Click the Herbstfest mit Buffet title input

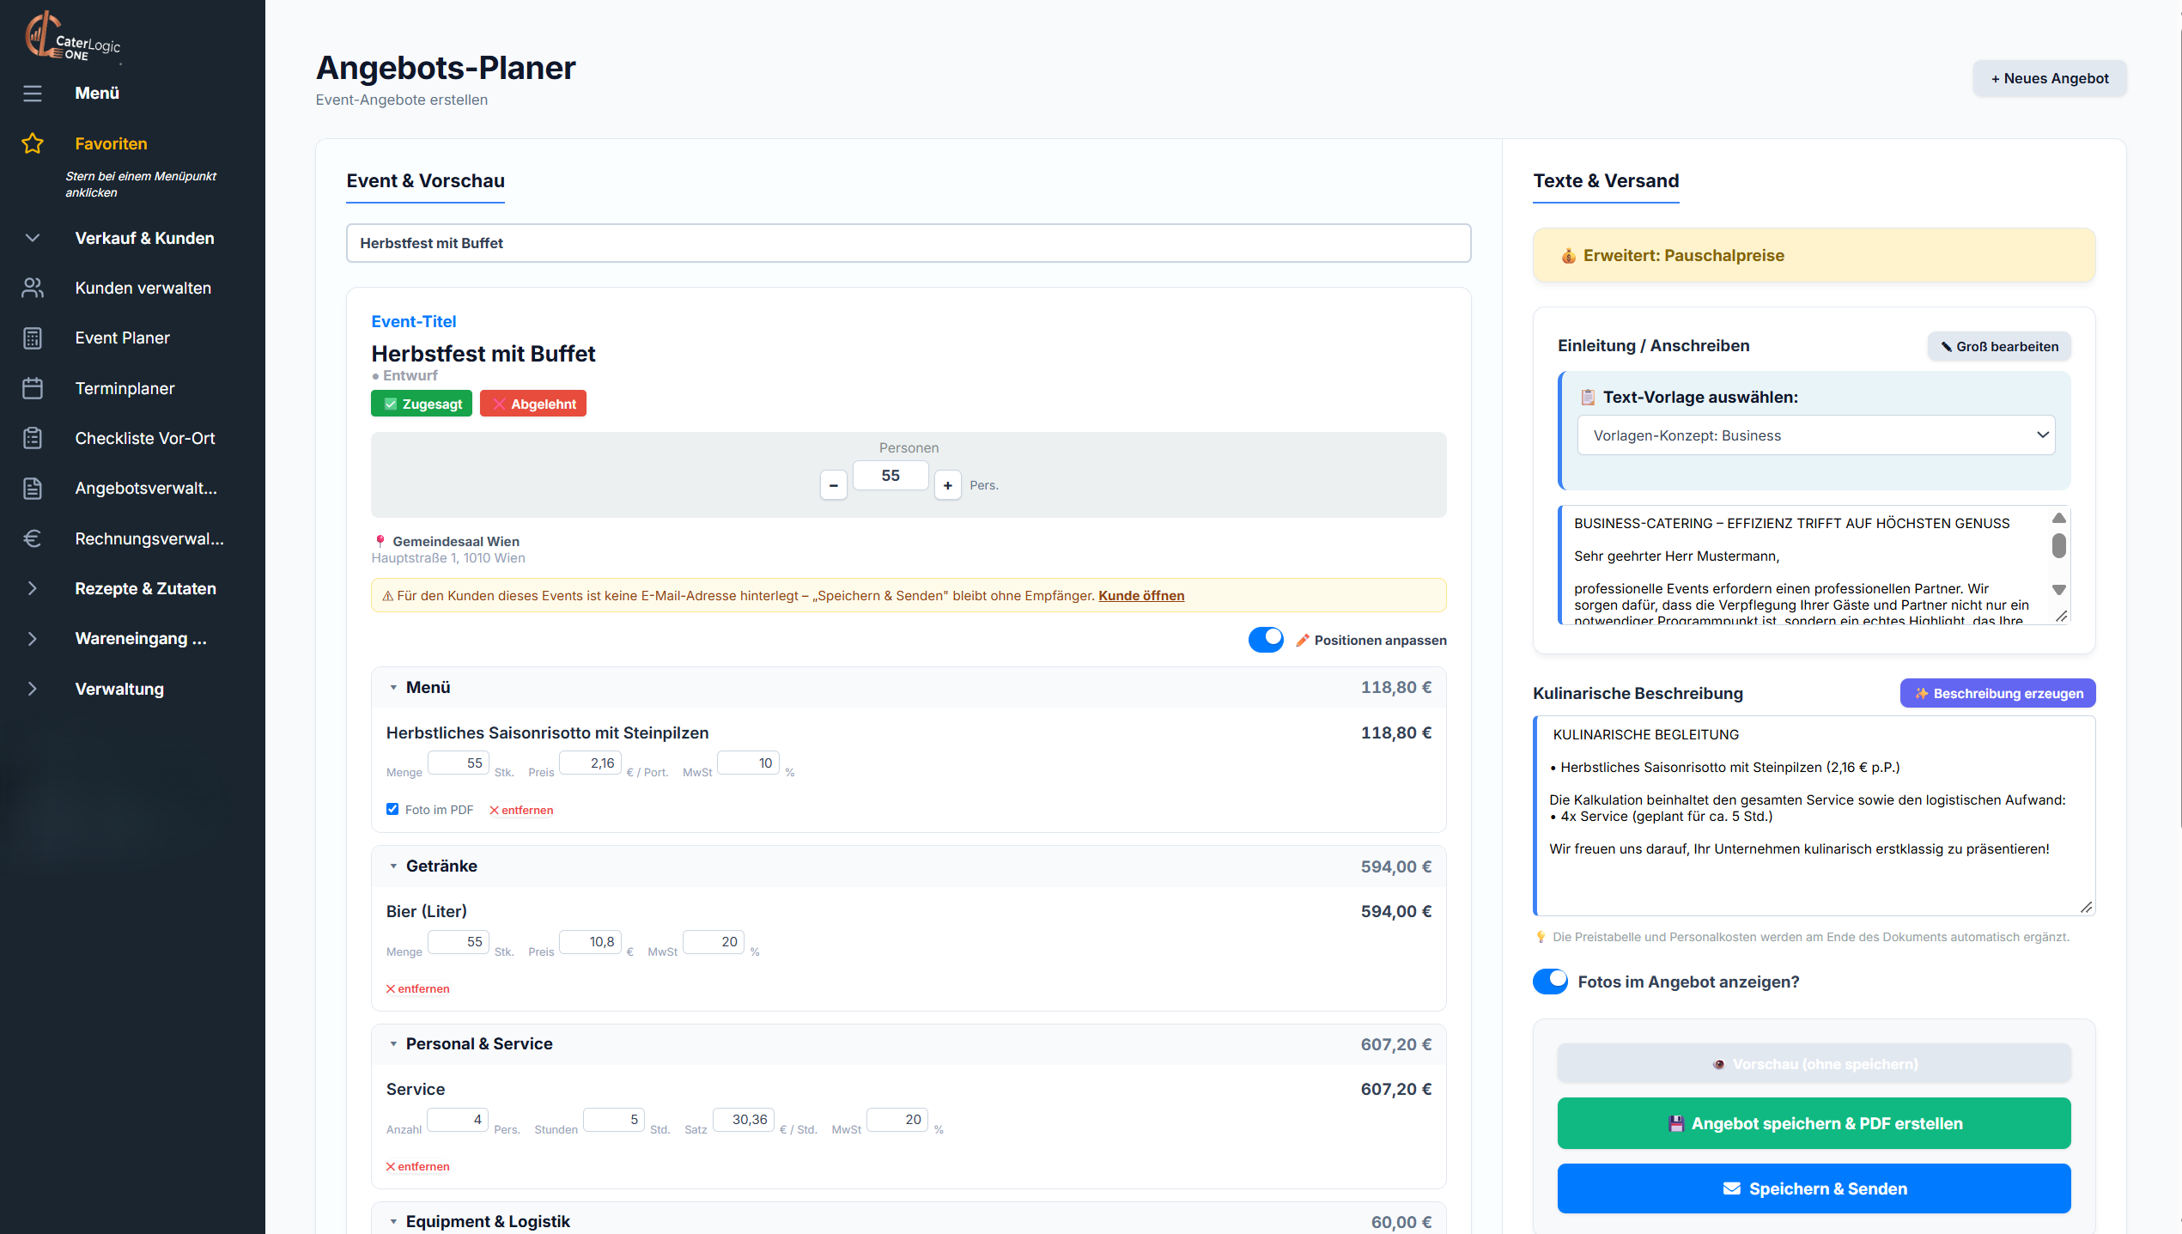tap(909, 243)
